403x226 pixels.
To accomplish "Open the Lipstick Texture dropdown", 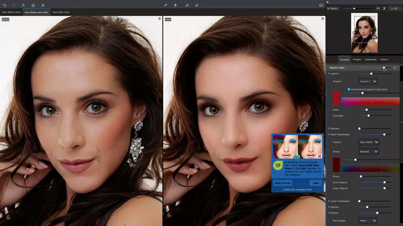I will 368,81.
